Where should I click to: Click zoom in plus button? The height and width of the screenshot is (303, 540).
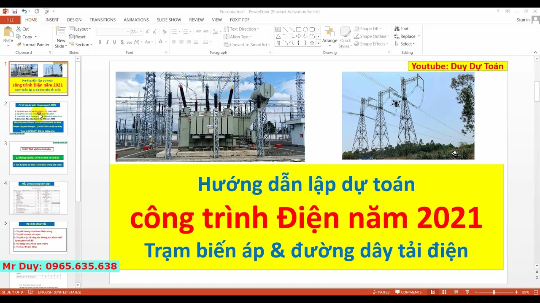pos(516,292)
